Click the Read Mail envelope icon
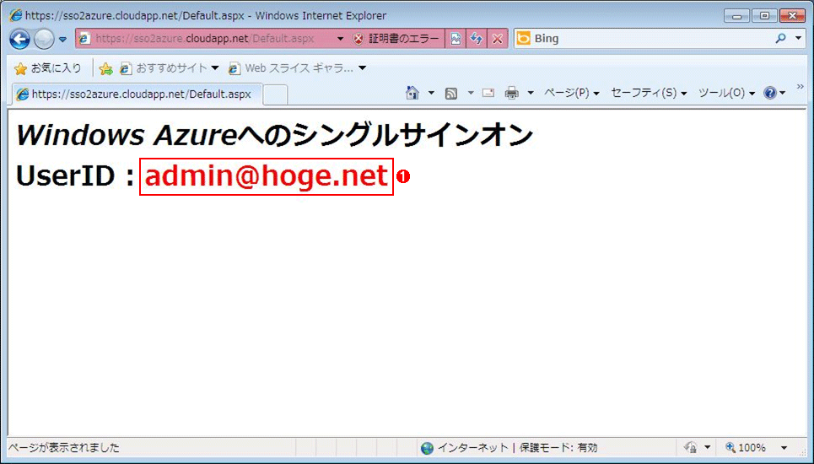 (488, 93)
